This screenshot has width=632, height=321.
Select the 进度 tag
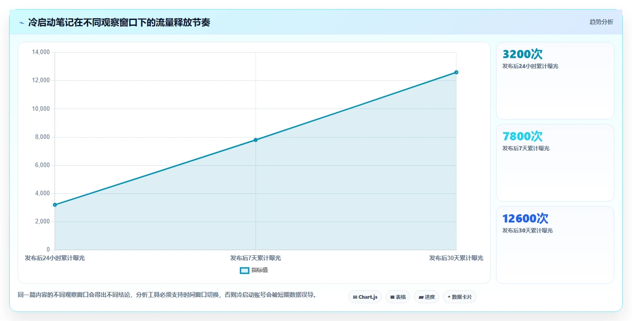point(426,297)
